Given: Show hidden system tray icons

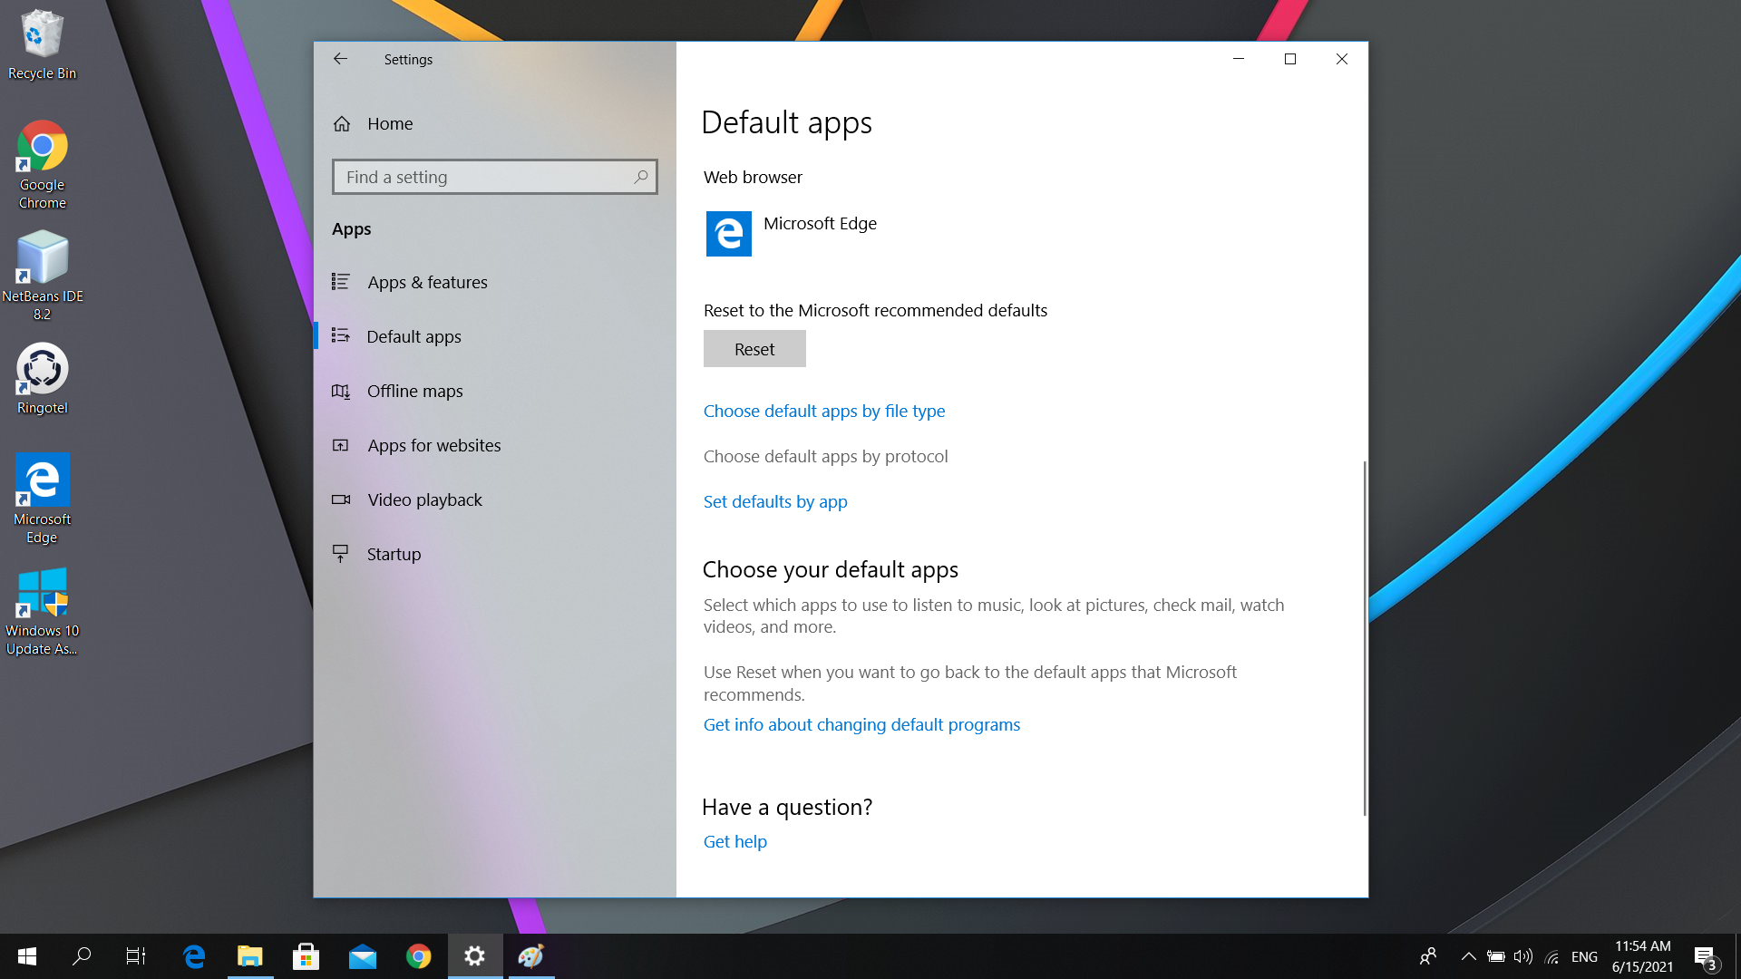Looking at the screenshot, I should click(x=1469, y=956).
